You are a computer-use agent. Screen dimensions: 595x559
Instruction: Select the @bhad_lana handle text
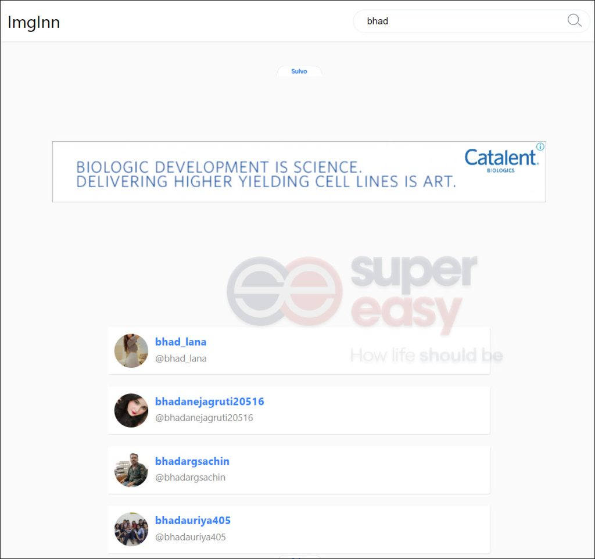pyautogui.click(x=181, y=359)
